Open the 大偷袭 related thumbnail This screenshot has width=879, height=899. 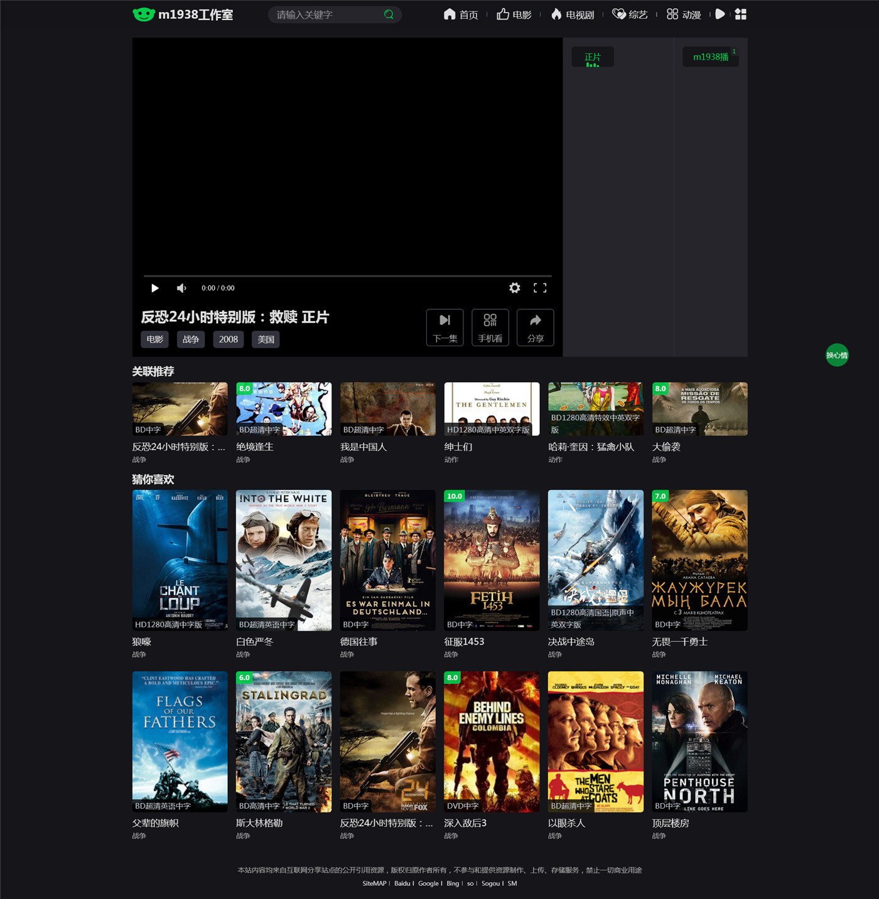coord(700,409)
